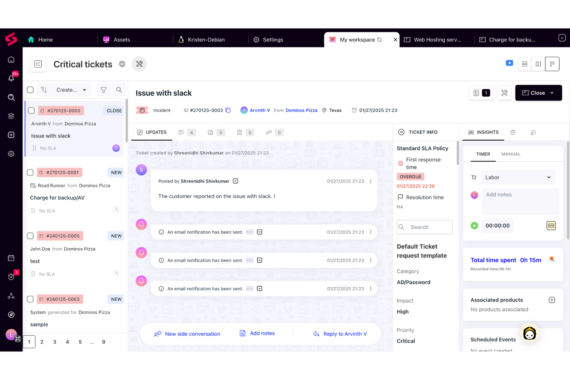This screenshot has height=380, width=570.
Task: Open notifications from the left sidebar
Action: [x=11, y=78]
